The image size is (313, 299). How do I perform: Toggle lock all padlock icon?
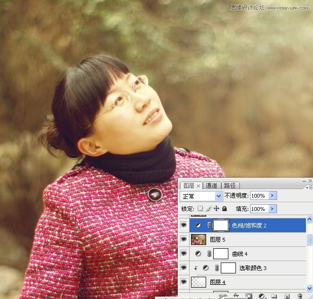tap(225, 208)
